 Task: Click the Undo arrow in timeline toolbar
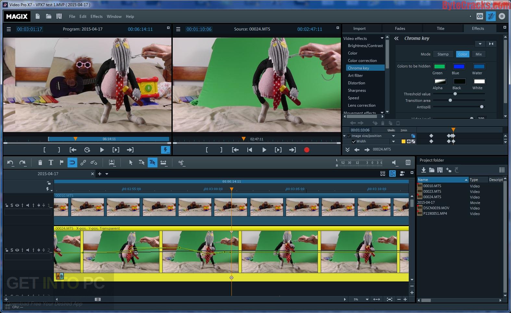click(x=10, y=163)
